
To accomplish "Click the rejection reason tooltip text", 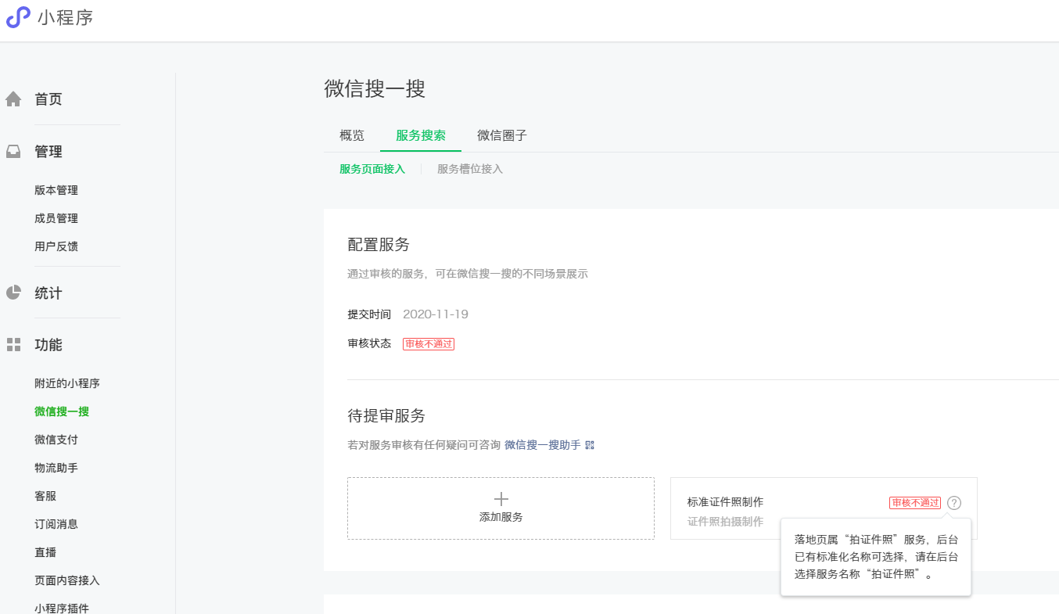I will (876, 557).
